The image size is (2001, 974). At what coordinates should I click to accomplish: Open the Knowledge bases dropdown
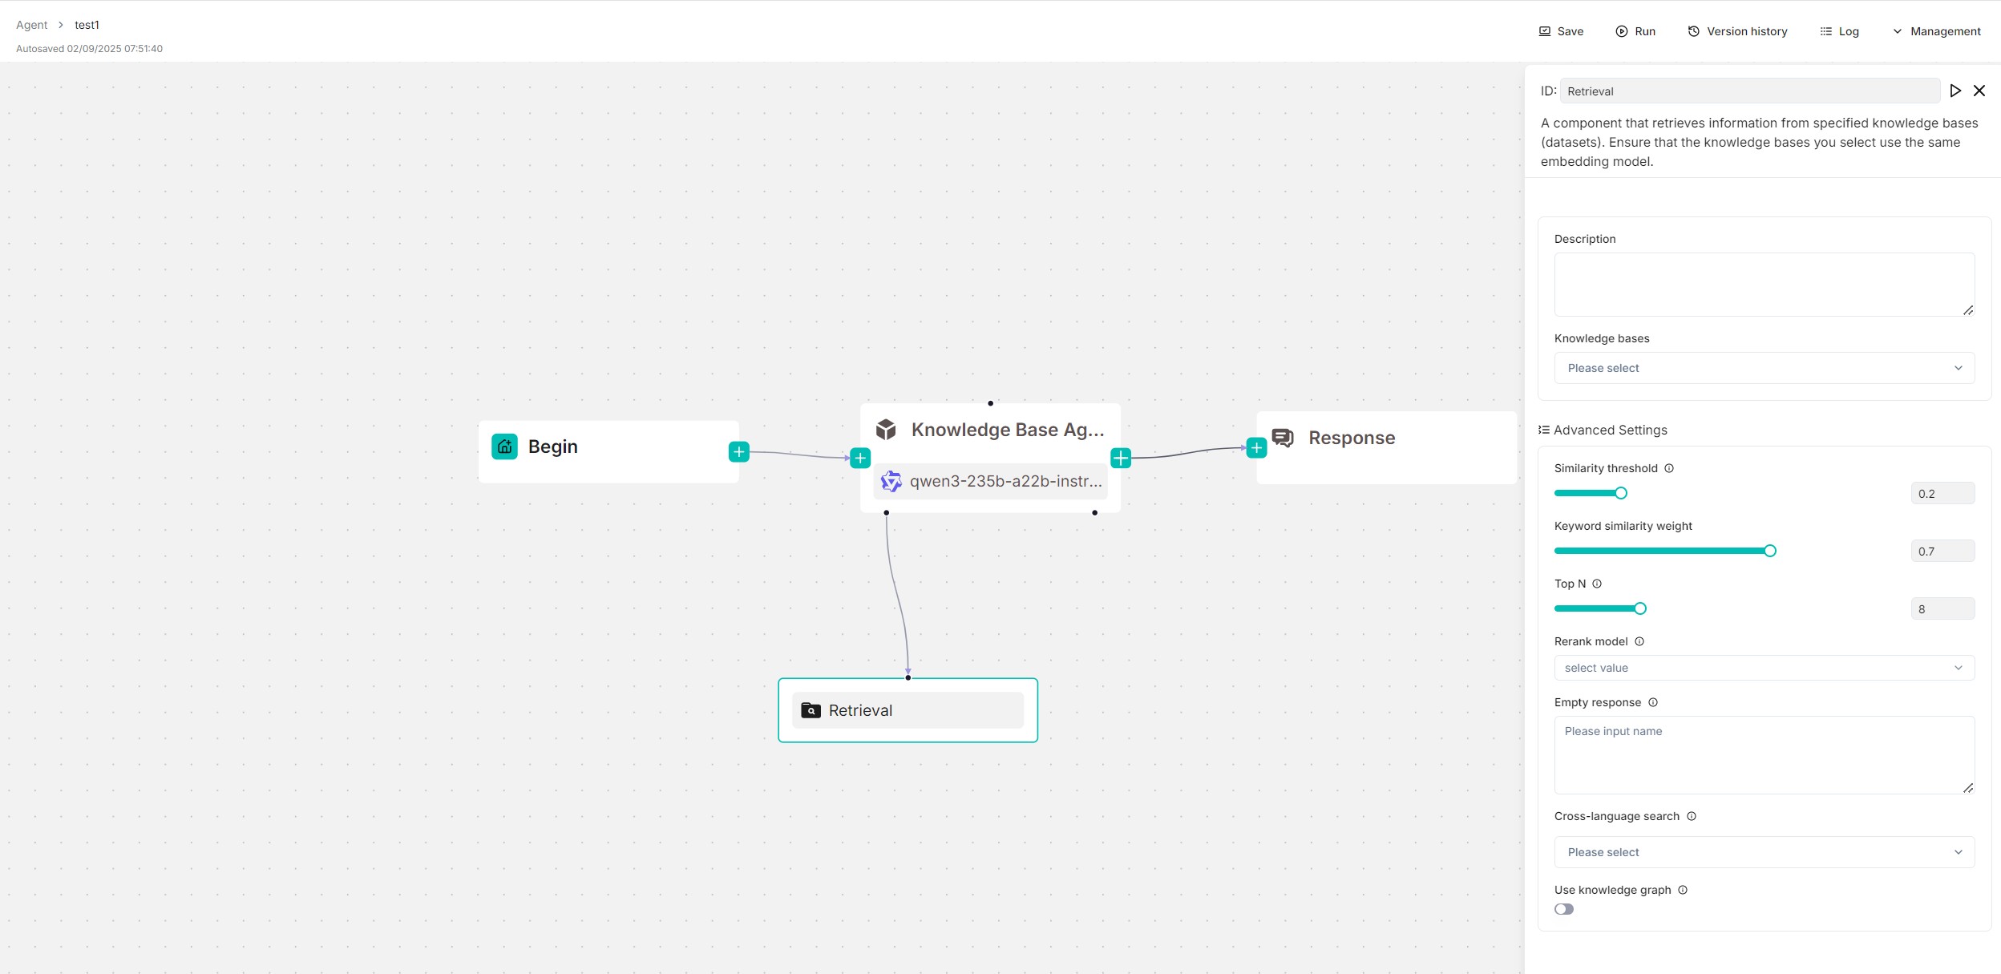click(1764, 368)
